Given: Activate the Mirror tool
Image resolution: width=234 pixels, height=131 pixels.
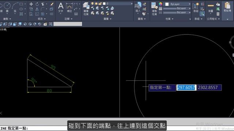Looking at the screenshot, I should [37, 9].
